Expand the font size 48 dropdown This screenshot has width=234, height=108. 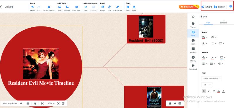(x=207, y=85)
